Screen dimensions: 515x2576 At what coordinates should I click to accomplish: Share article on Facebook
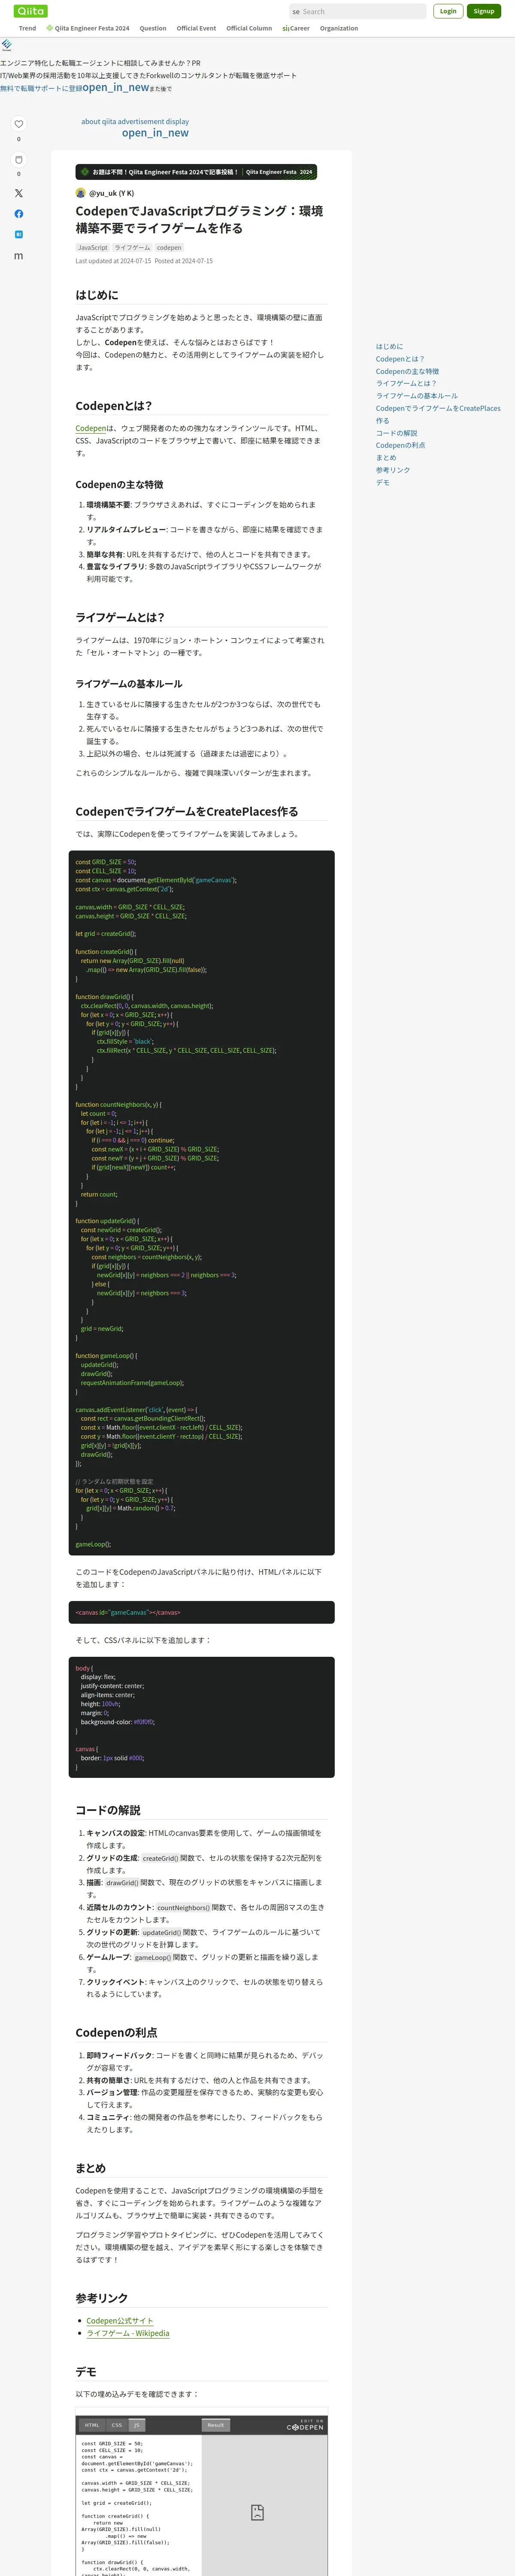pos(18,214)
